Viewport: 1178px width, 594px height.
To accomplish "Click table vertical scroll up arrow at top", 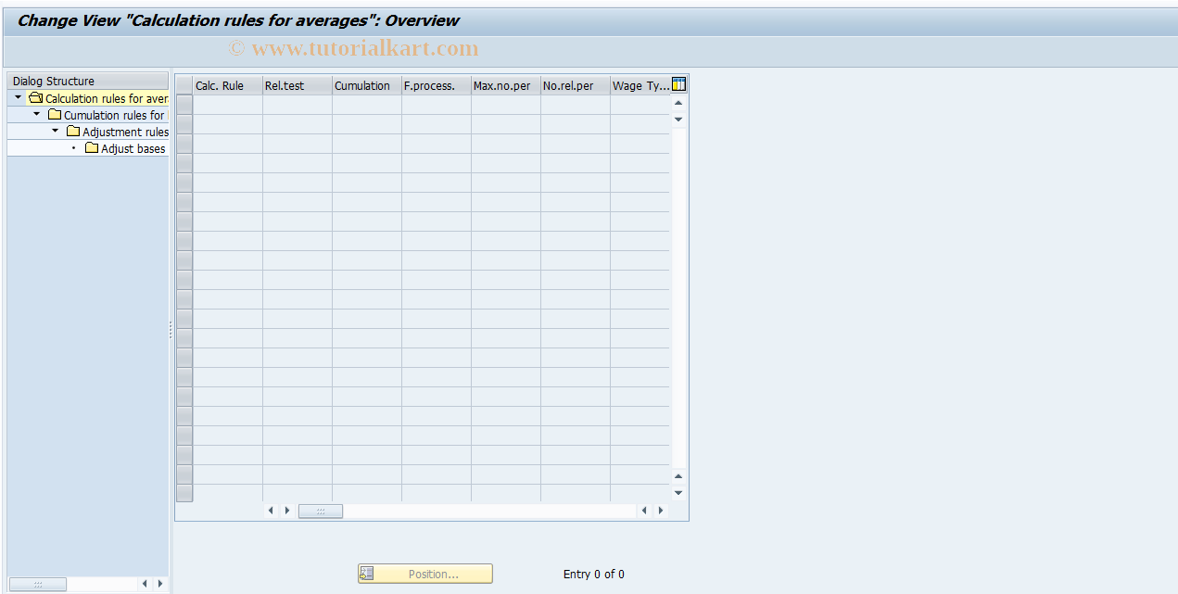I will pyautogui.click(x=678, y=103).
